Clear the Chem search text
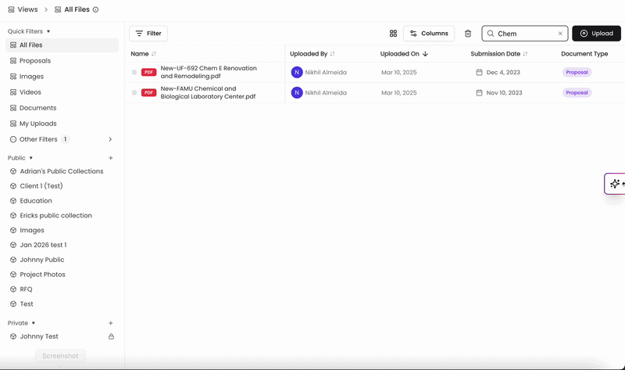 point(560,34)
